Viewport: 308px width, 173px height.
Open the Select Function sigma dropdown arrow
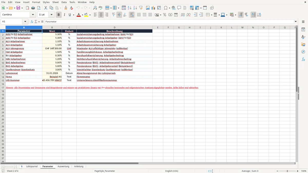[x=39, y=22]
